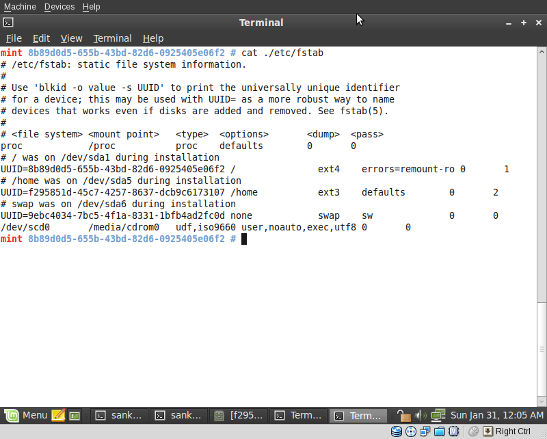Click the mouse integration icon in status bar

(x=473, y=431)
